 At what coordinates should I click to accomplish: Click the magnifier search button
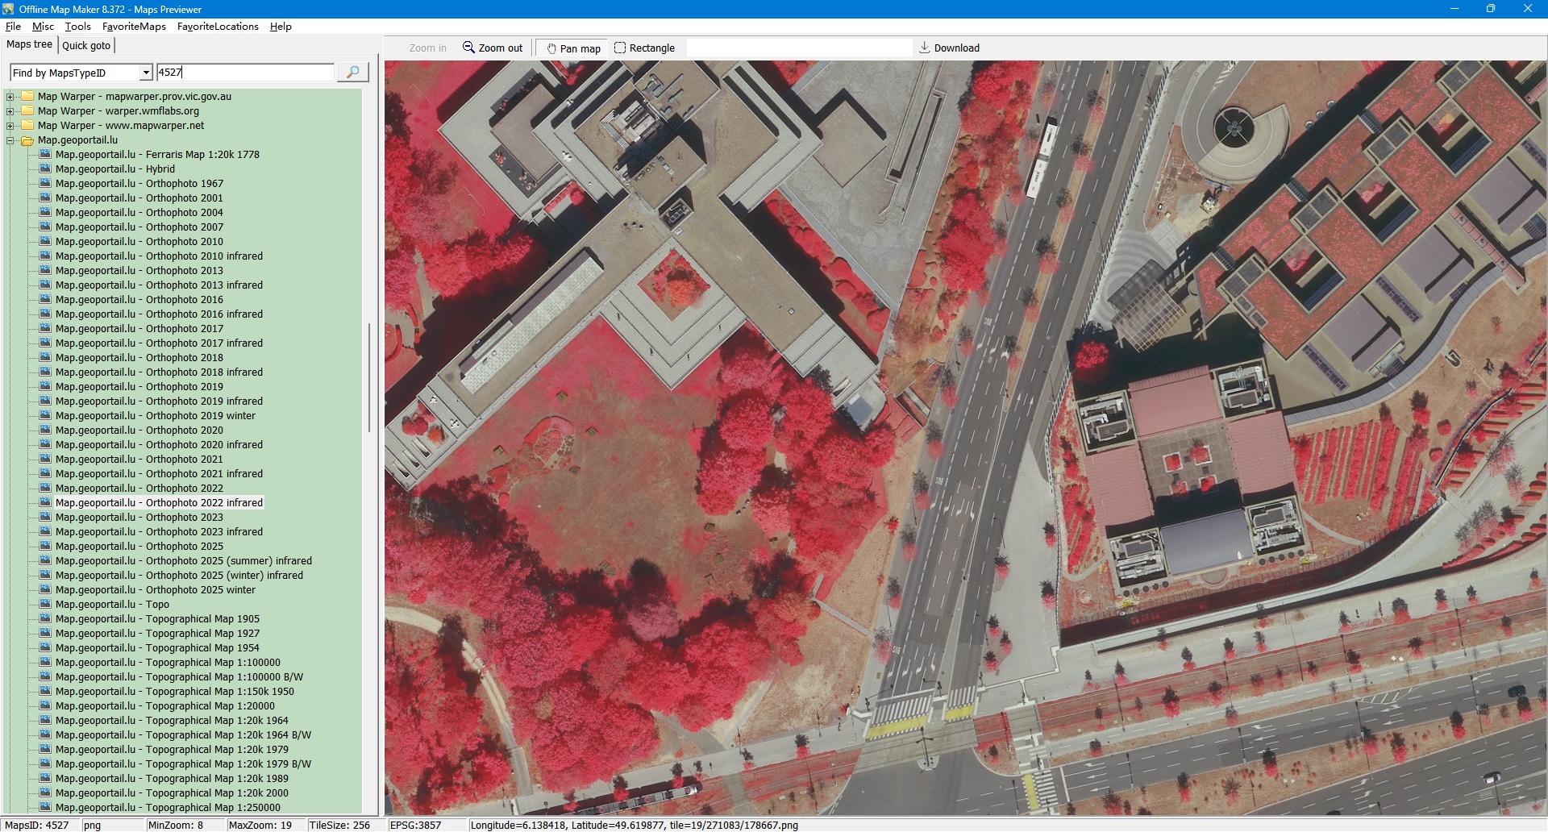click(352, 73)
